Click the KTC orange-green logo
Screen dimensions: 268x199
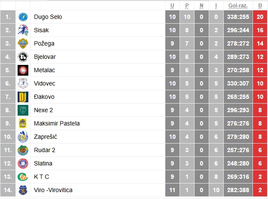tap(23, 177)
